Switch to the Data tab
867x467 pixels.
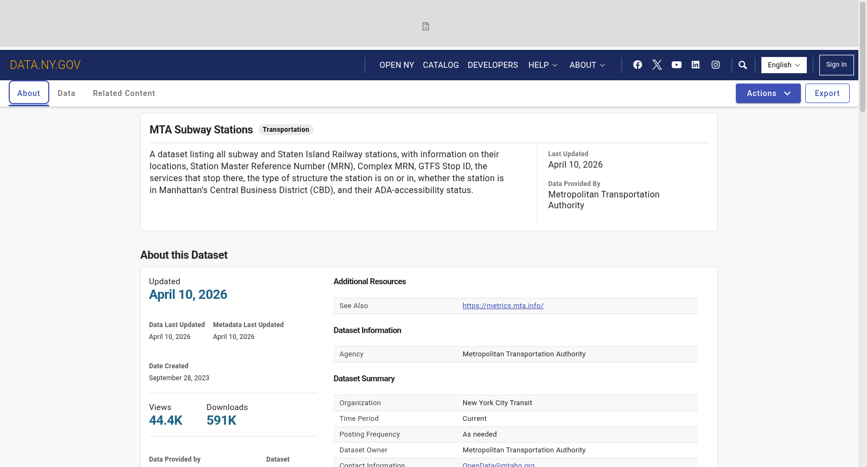67,93
